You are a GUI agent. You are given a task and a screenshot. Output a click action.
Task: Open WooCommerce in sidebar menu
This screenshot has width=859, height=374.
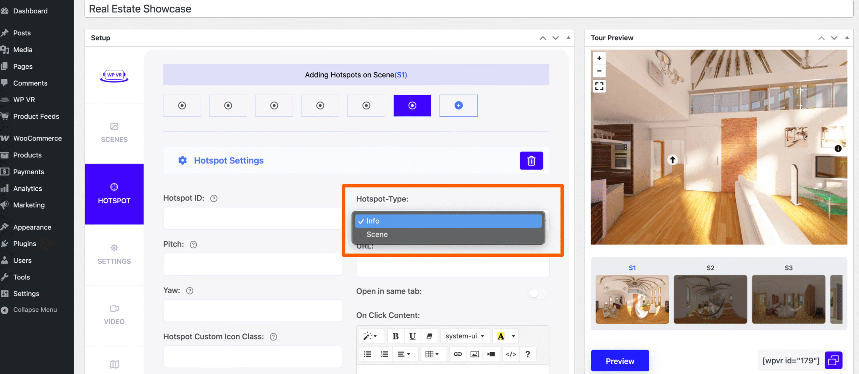coord(37,138)
